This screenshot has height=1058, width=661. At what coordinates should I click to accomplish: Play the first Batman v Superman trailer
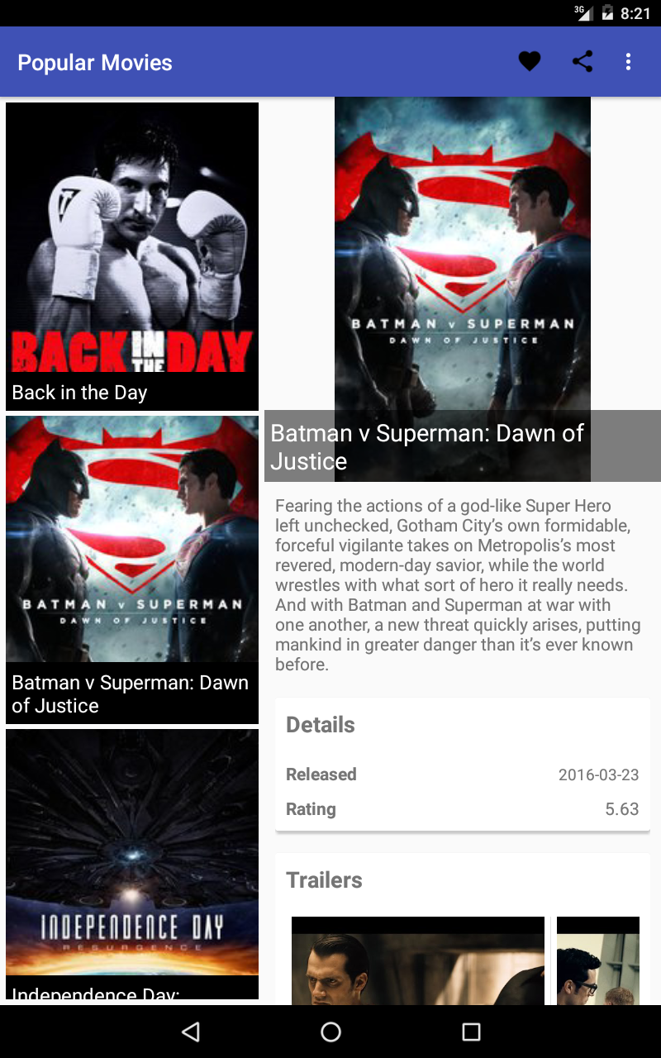(x=418, y=960)
